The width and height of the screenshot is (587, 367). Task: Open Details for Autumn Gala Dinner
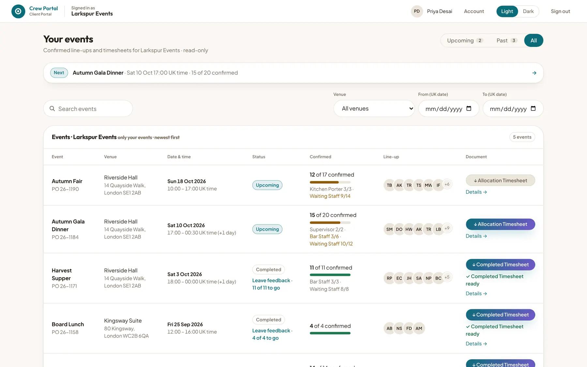(476, 236)
